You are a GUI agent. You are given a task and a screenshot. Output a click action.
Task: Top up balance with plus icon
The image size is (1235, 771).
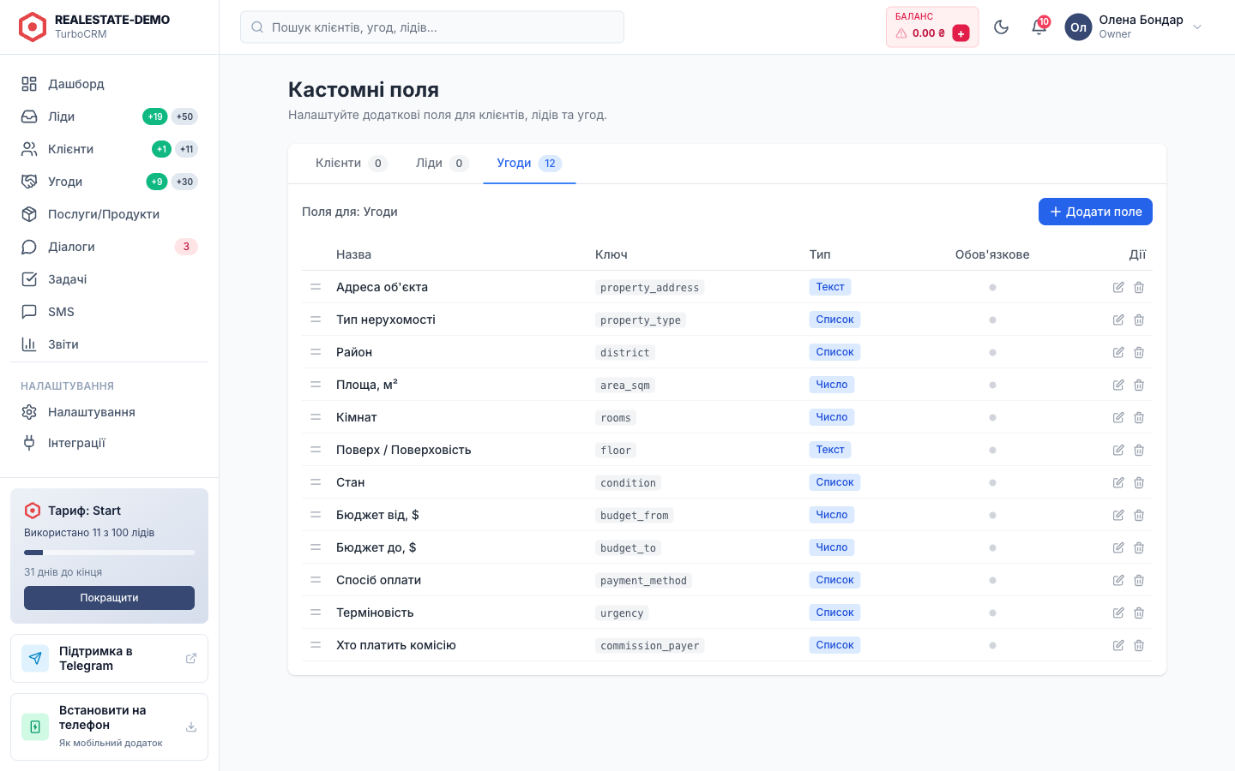pos(961,33)
